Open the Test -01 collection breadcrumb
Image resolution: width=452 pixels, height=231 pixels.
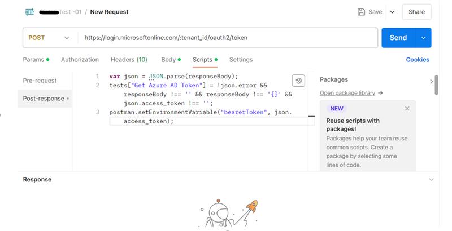(60, 12)
